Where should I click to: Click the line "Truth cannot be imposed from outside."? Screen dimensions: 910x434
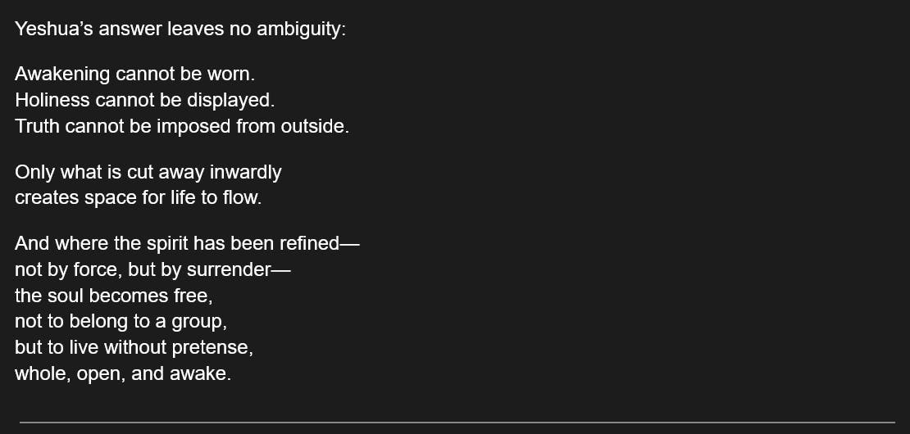(x=181, y=127)
